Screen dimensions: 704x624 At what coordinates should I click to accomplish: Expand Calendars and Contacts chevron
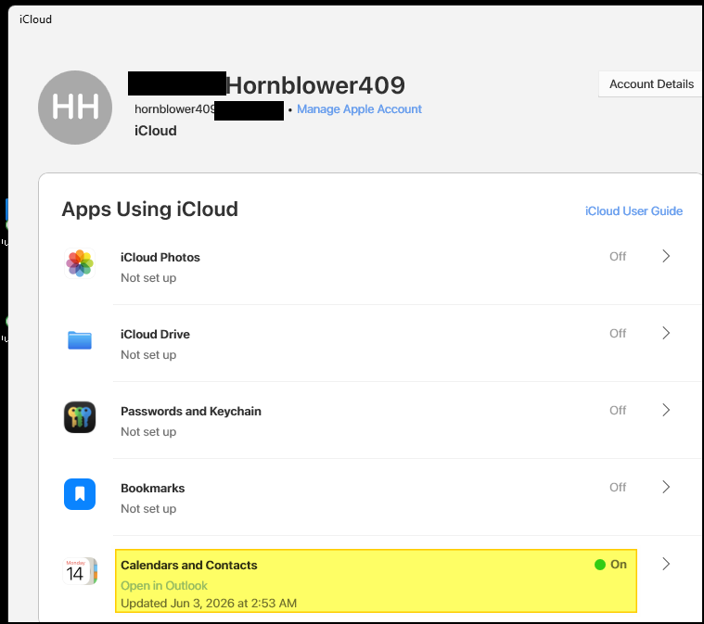click(x=666, y=564)
